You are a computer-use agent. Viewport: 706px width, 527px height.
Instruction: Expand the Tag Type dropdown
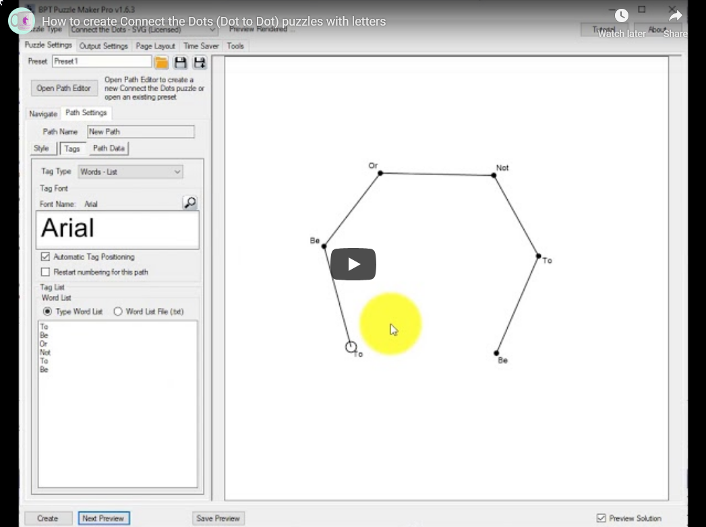pyautogui.click(x=131, y=172)
